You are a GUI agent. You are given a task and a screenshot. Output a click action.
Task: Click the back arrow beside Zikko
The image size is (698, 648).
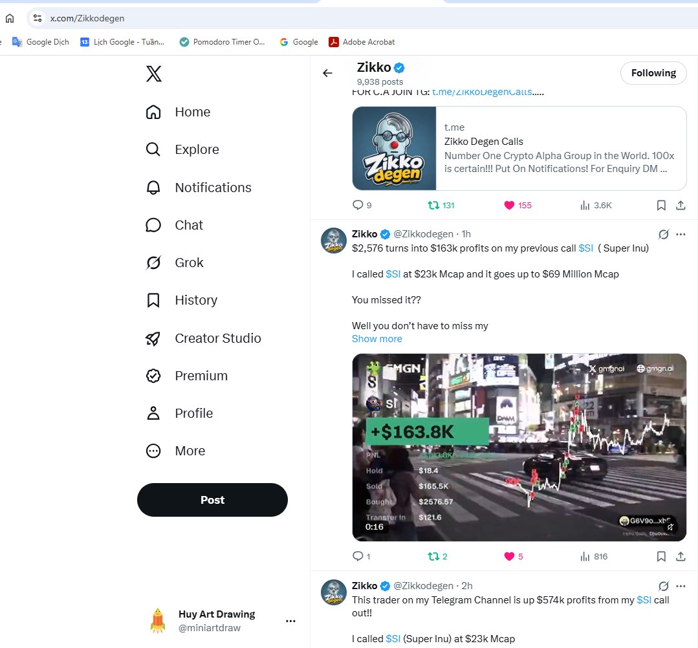click(x=327, y=73)
